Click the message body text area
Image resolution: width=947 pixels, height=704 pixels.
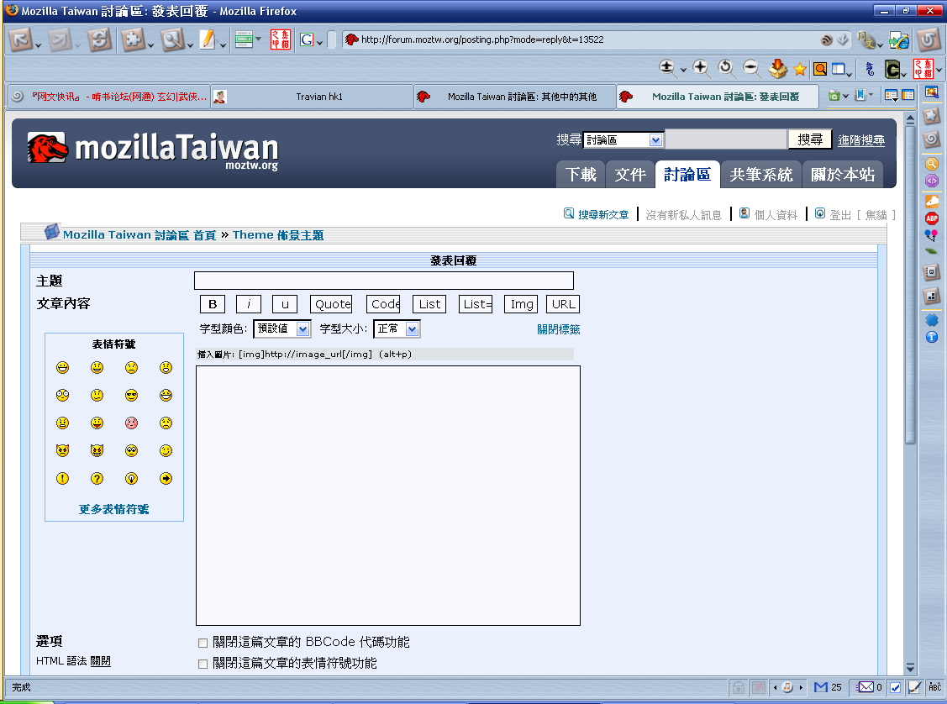tap(387, 496)
